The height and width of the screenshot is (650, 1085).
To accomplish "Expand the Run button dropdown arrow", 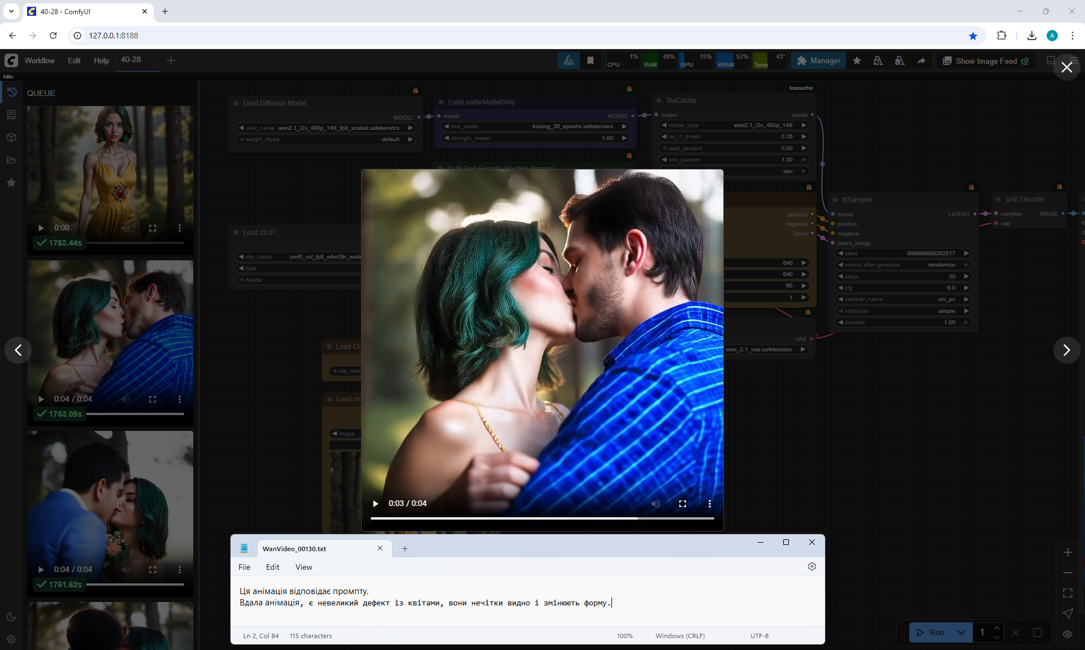I will tap(961, 632).
